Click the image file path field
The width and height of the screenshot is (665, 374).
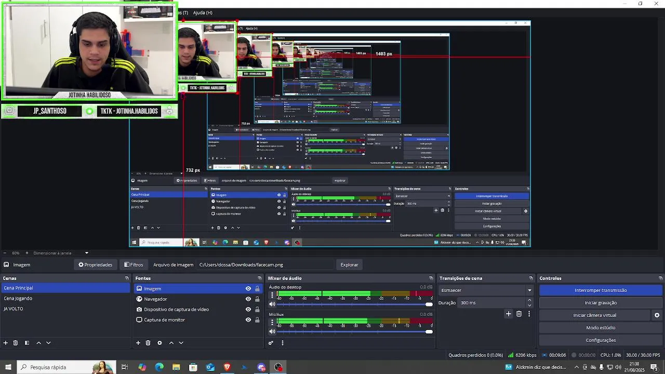[265, 265]
